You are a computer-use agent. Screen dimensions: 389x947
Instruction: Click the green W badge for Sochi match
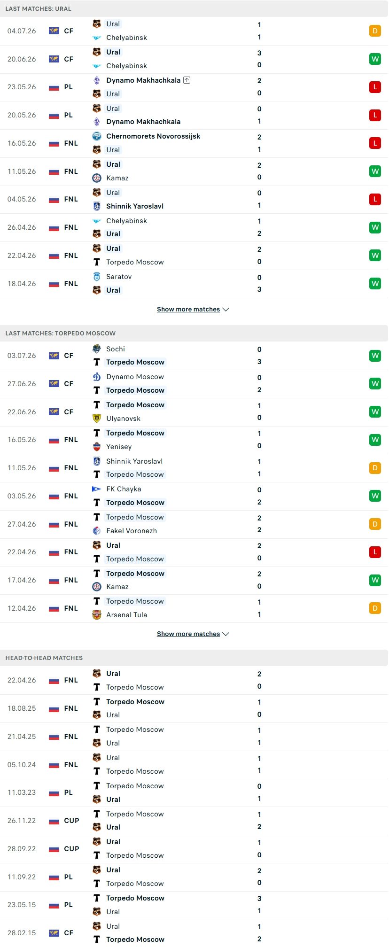point(375,356)
